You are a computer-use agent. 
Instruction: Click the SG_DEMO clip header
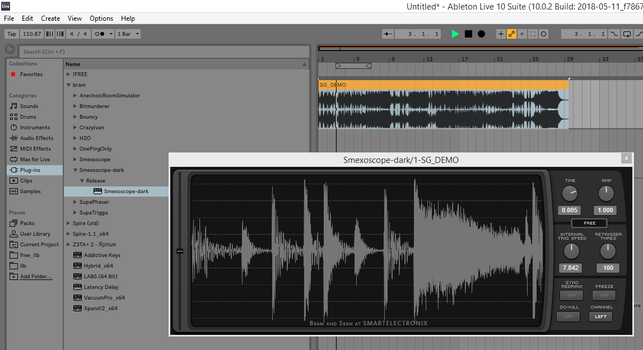coord(443,85)
